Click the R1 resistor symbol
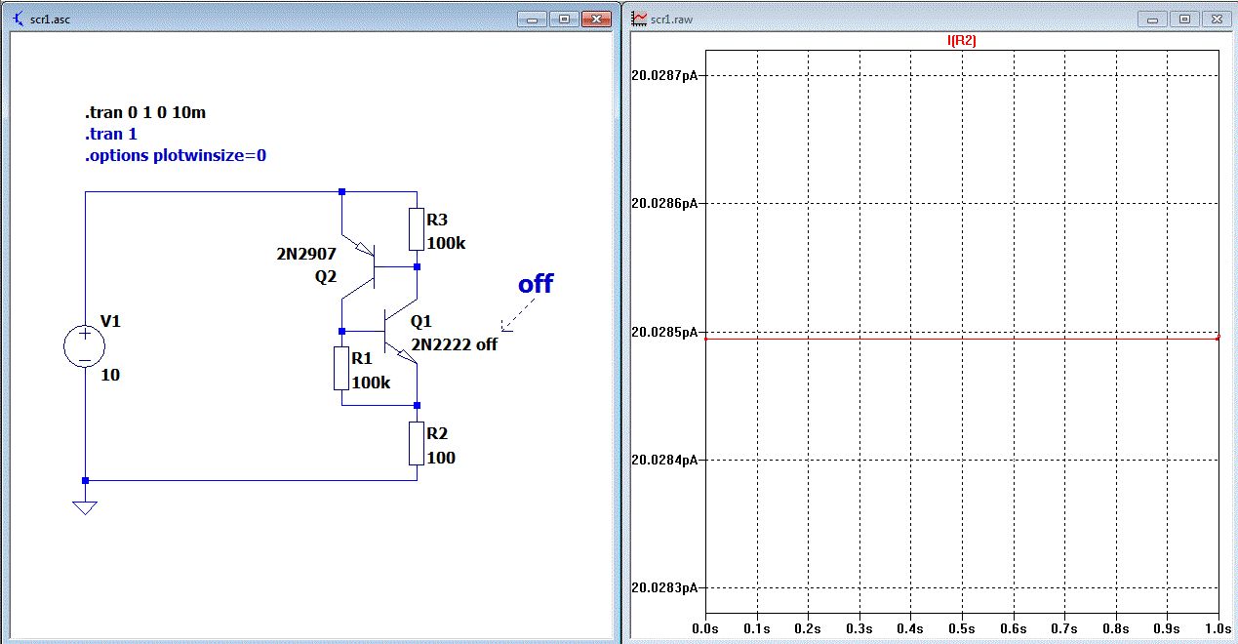 (341, 368)
